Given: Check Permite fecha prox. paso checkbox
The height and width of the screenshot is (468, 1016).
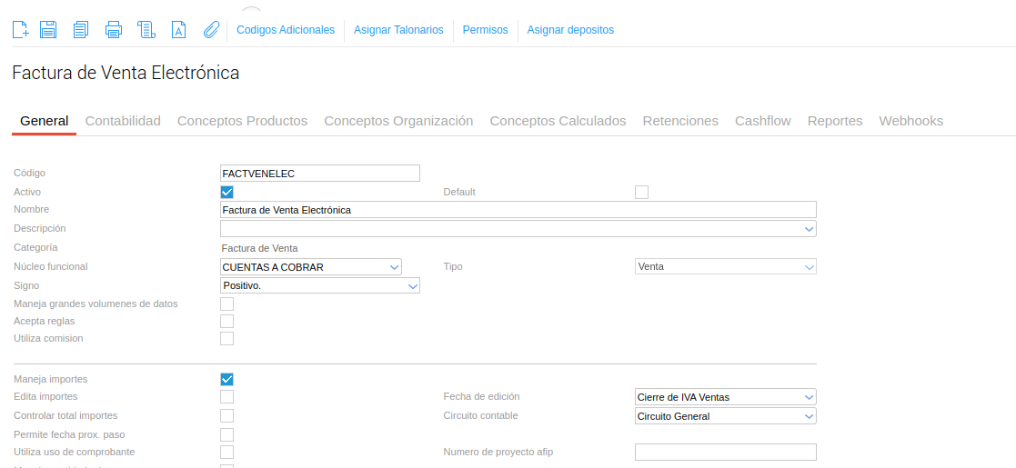Looking at the screenshot, I should tap(226, 434).
